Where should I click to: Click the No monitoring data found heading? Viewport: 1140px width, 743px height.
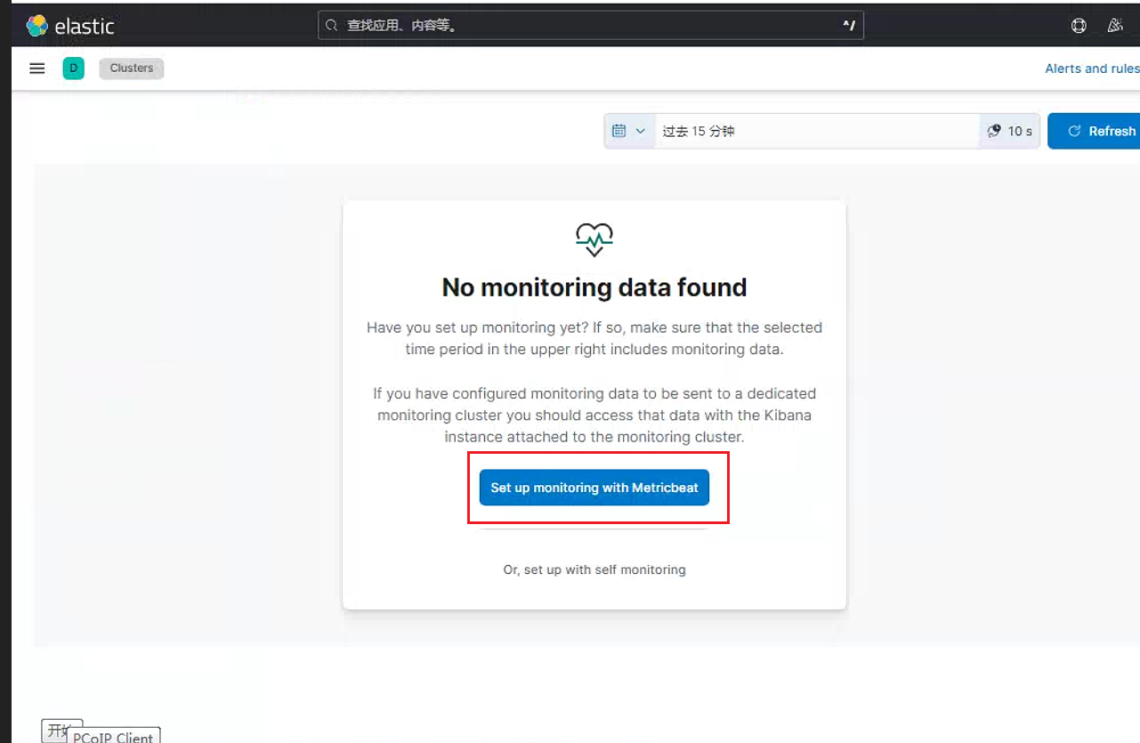594,287
